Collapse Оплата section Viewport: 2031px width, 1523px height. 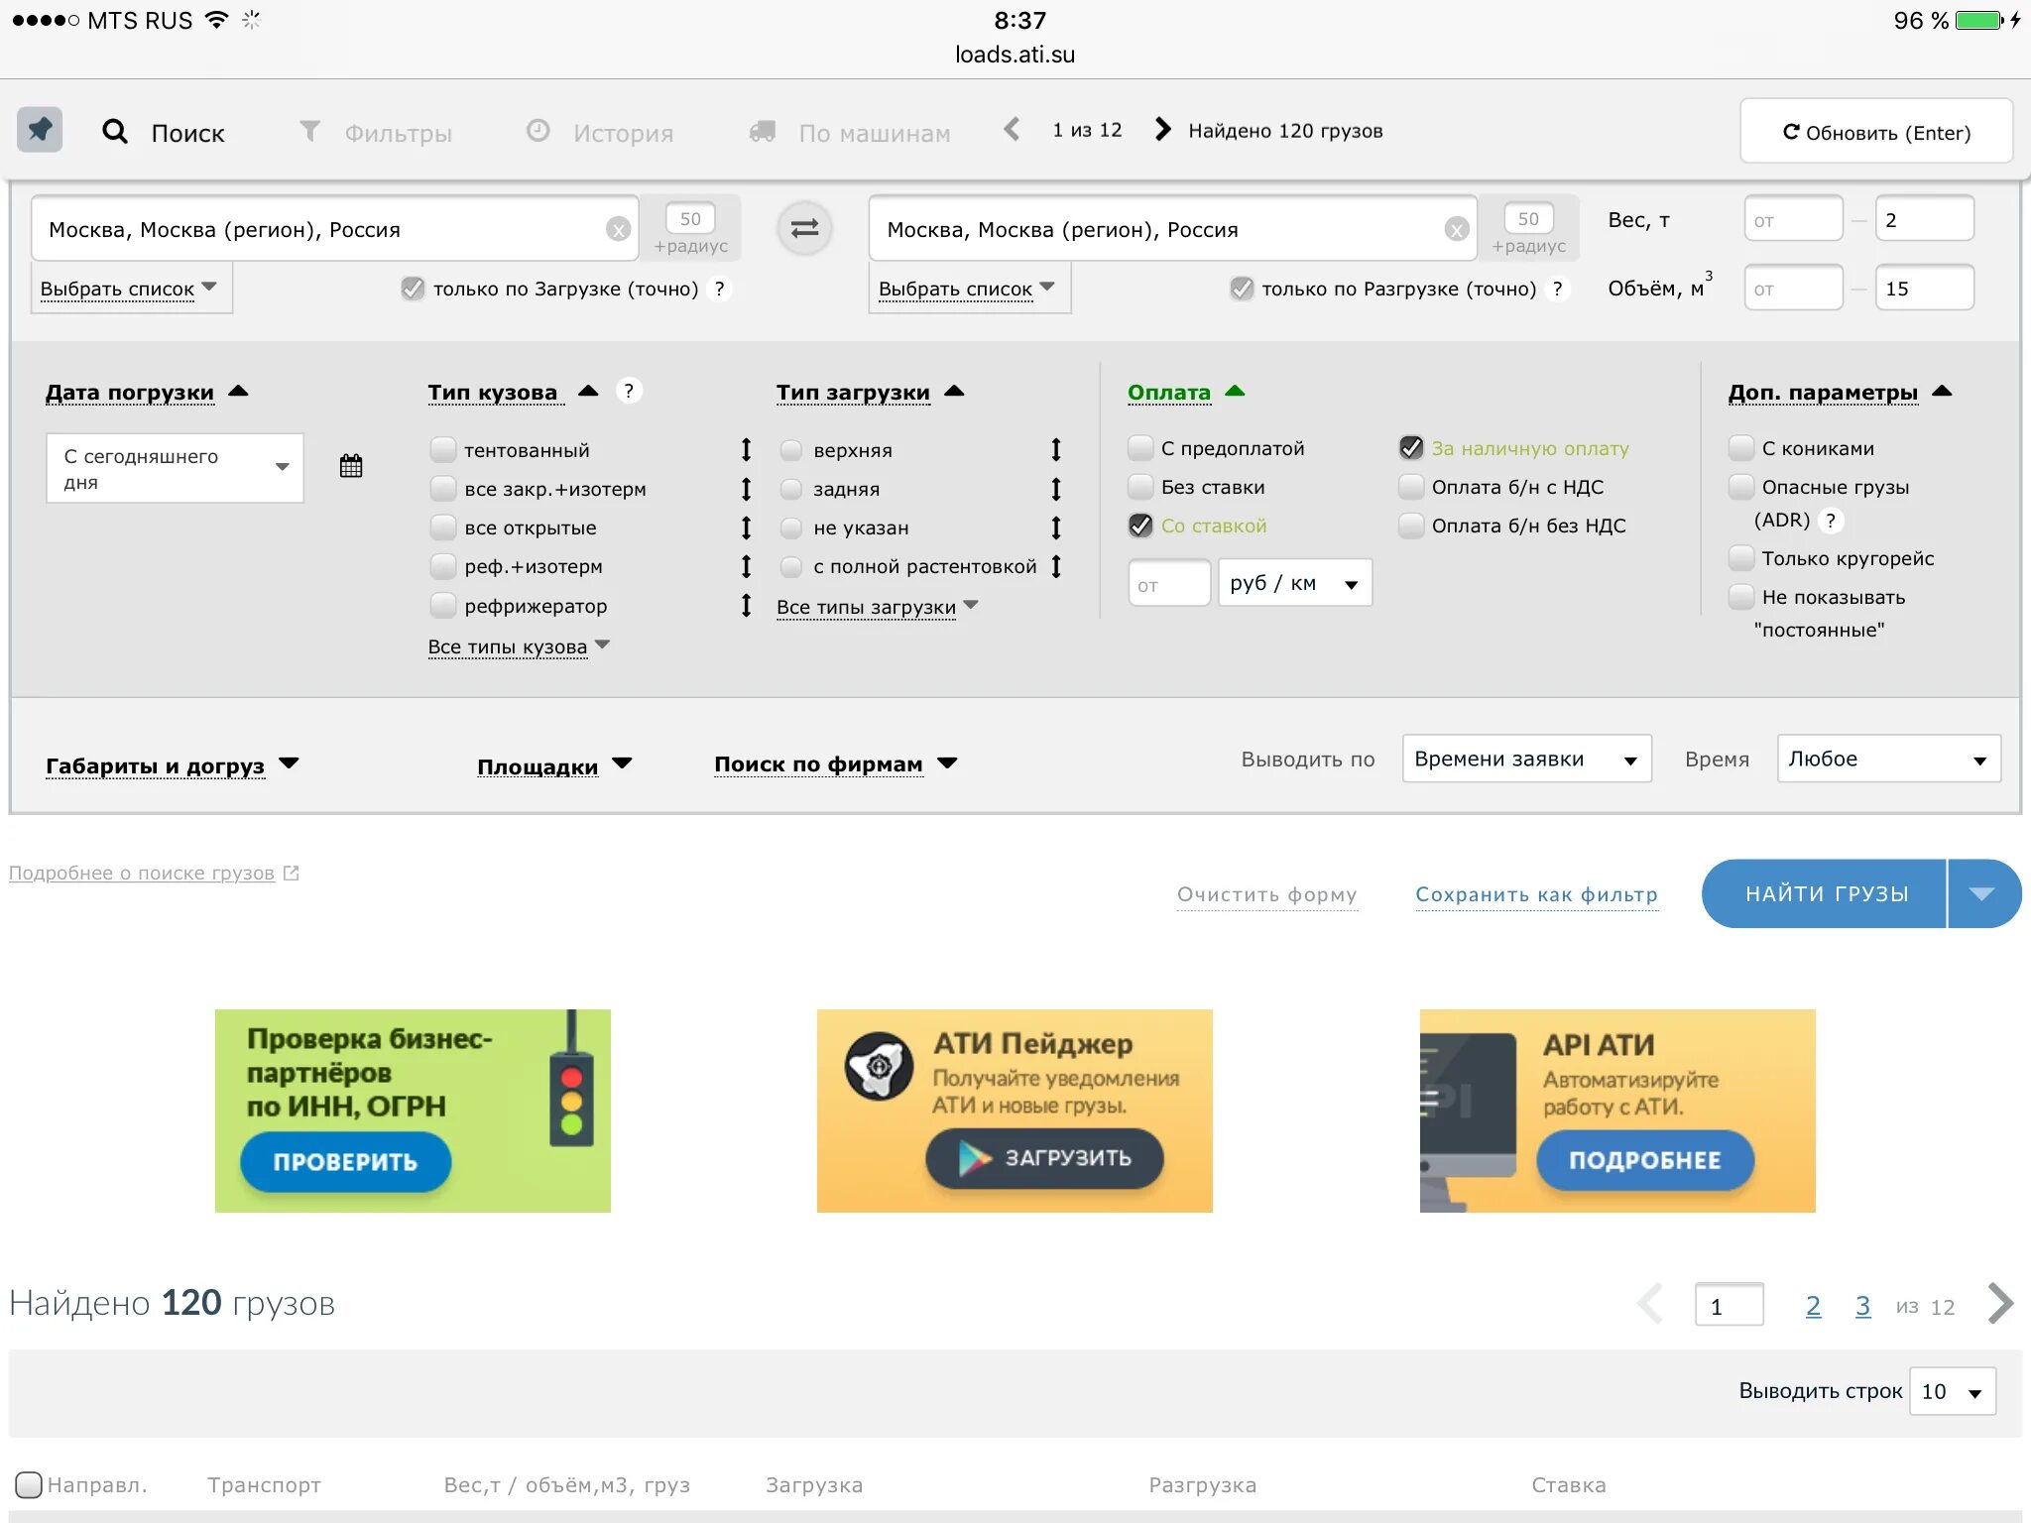1186,392
